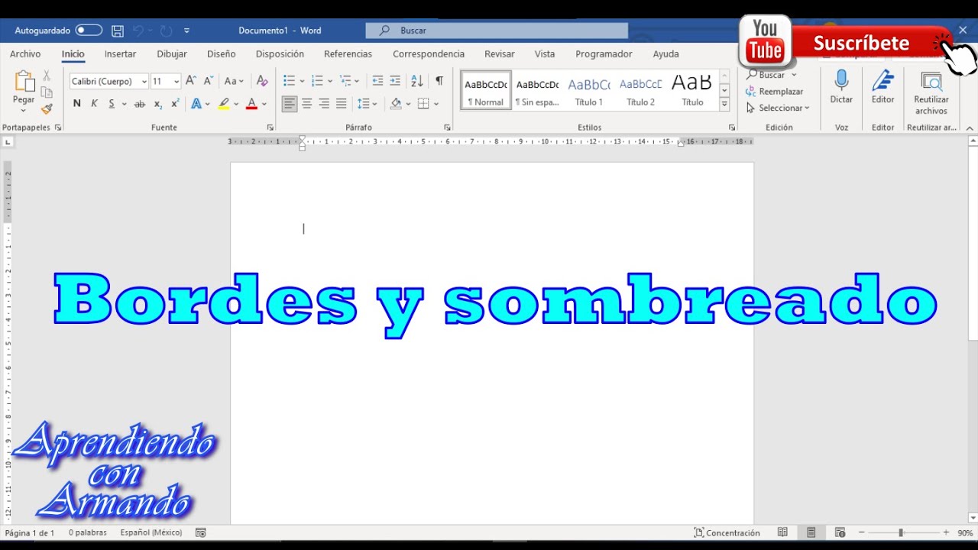
Task: Click the Pegar clipboard icon
Action: click(24, 81)
